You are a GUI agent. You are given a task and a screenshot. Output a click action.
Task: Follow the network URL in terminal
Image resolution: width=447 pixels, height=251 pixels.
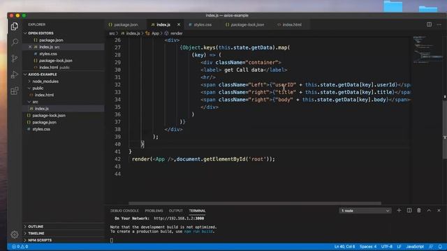pyautogui.click(x=179, y=218)
